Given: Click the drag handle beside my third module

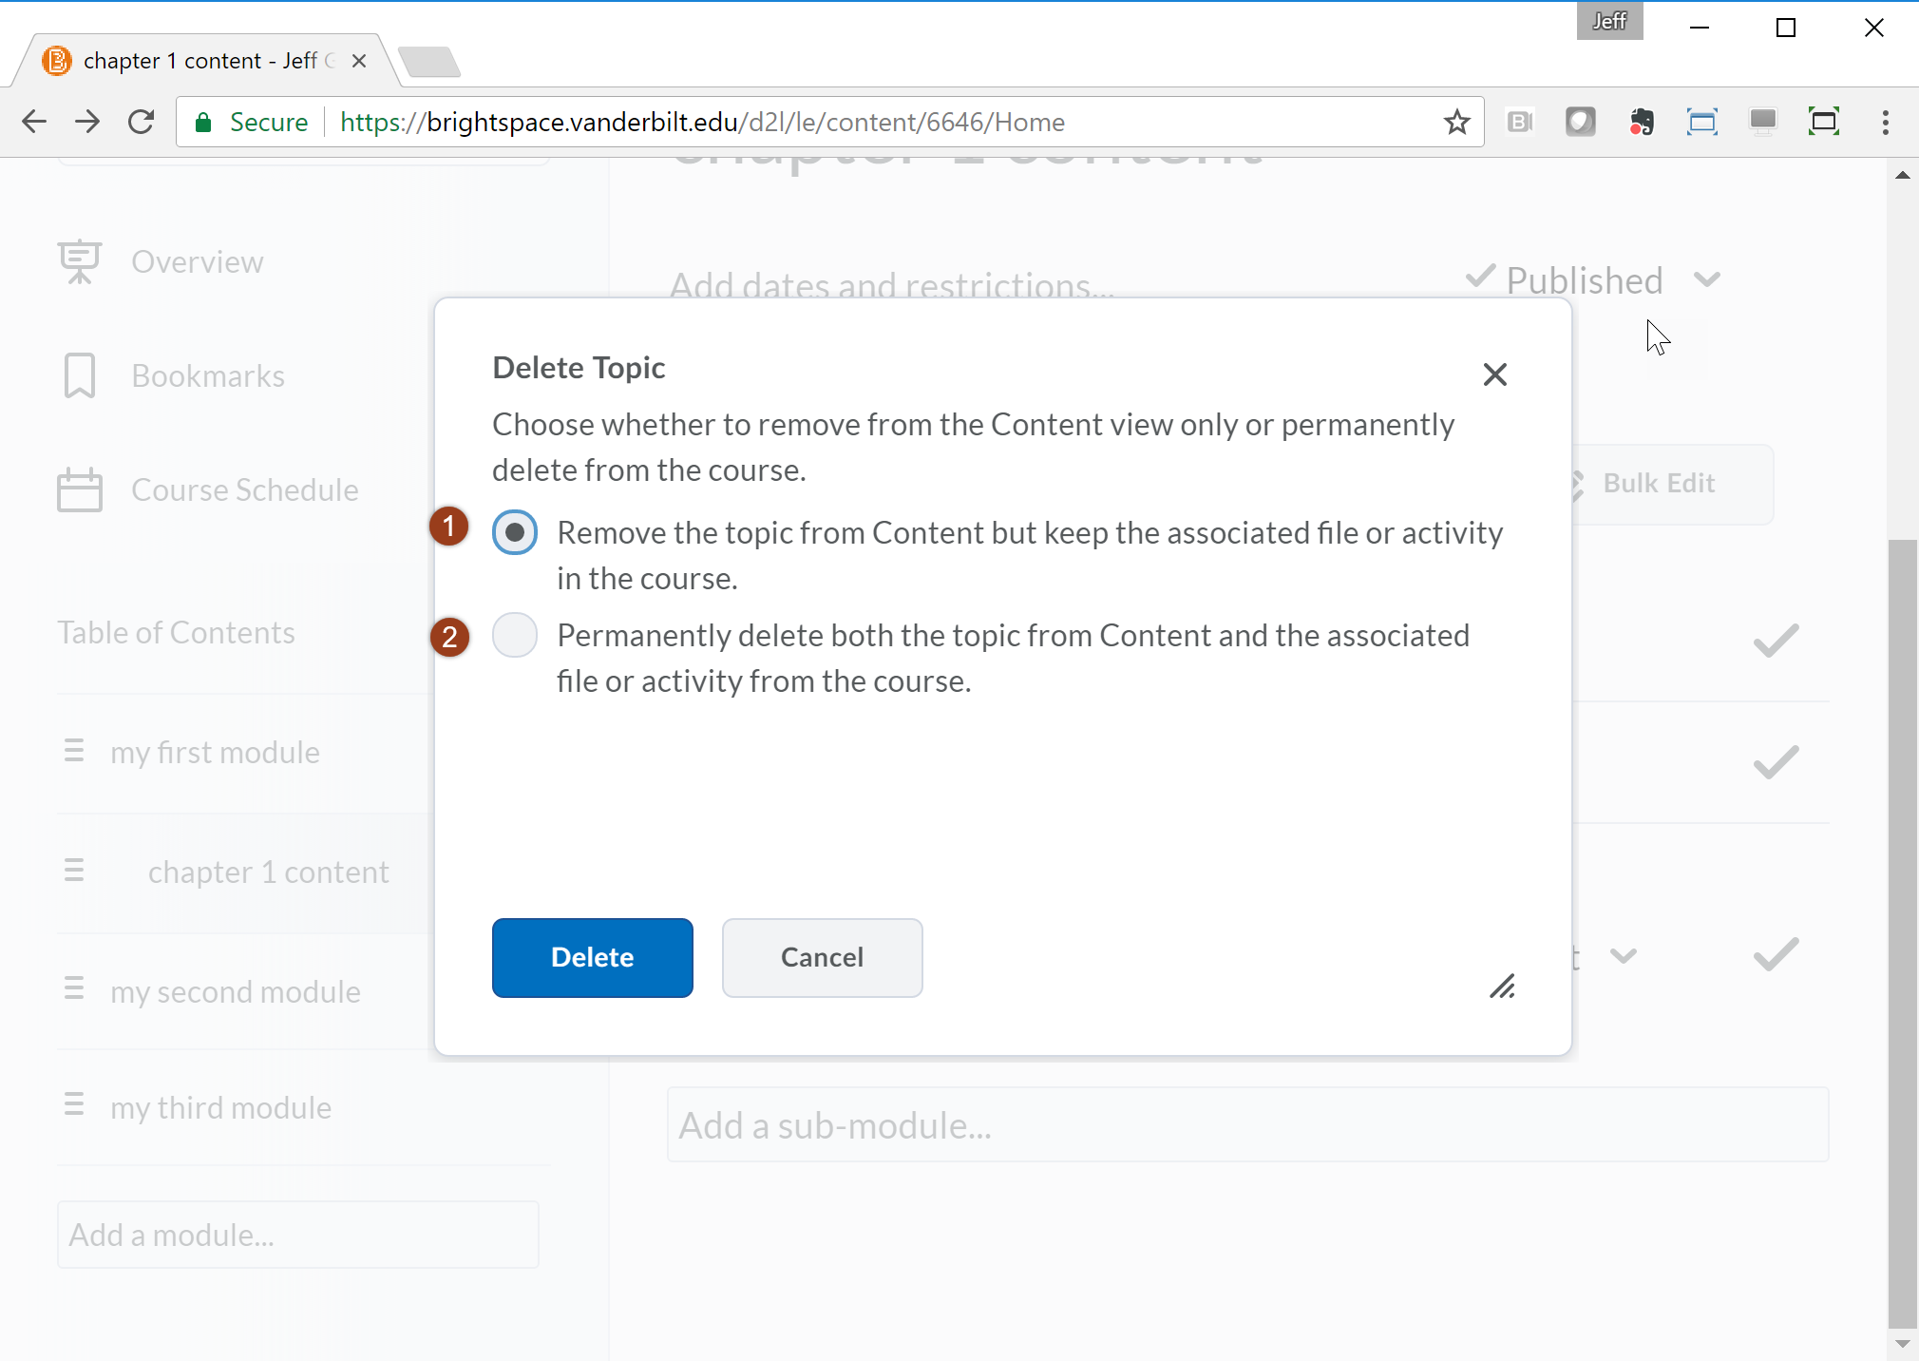Looking at the screenshot, I should [x=74, y=1104].
